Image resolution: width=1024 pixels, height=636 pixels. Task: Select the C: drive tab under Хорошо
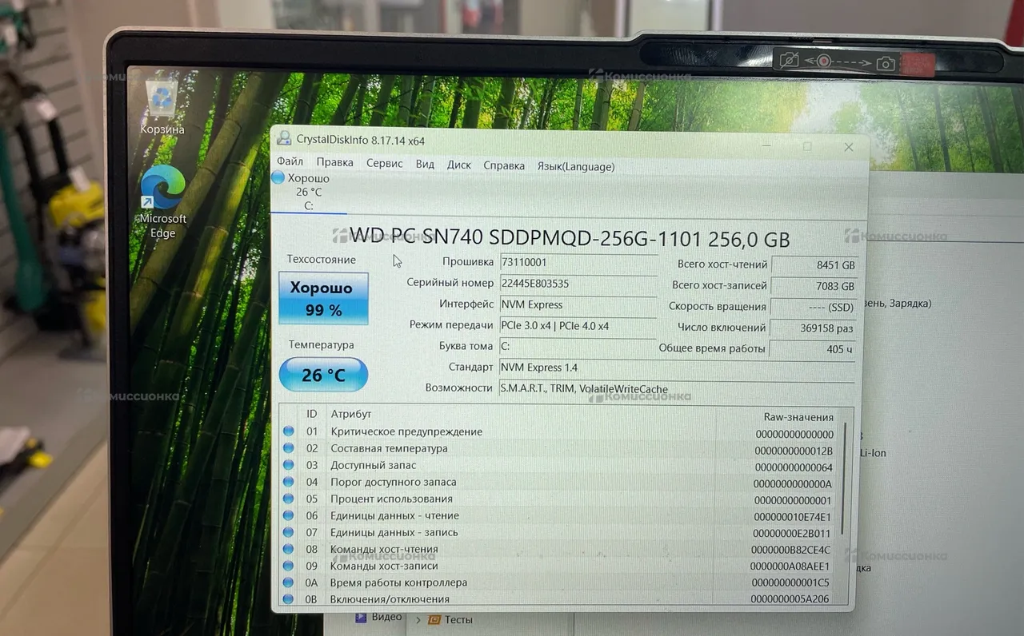[x=308, y=205]
